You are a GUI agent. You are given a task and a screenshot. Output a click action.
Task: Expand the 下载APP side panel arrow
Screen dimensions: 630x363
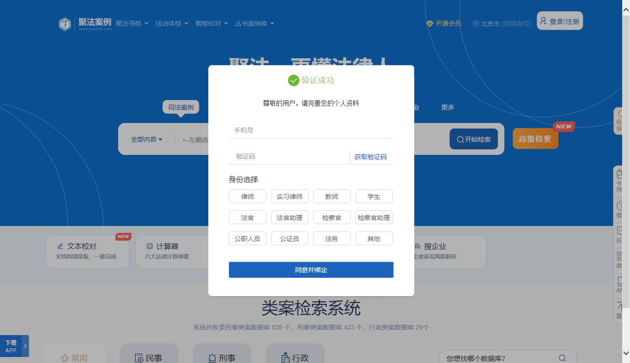(25, 346)
